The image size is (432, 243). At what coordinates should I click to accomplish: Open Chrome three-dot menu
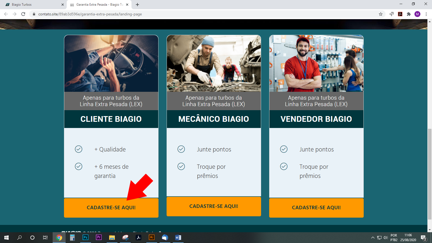(x=426, y=14)
